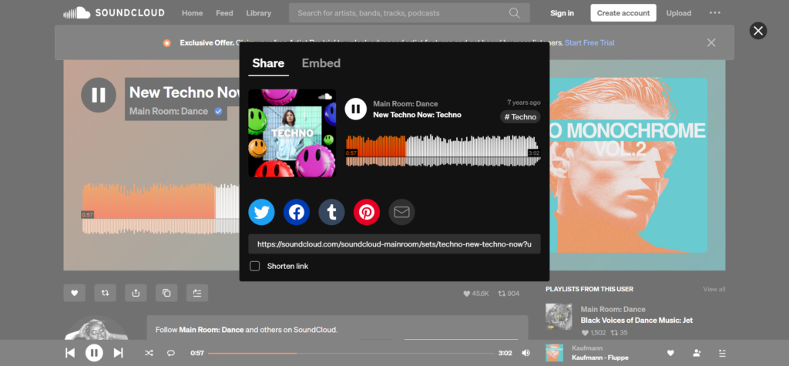Share on Tumblr icon
This screenshot has width=789, height=366.
tap(331, 212)
